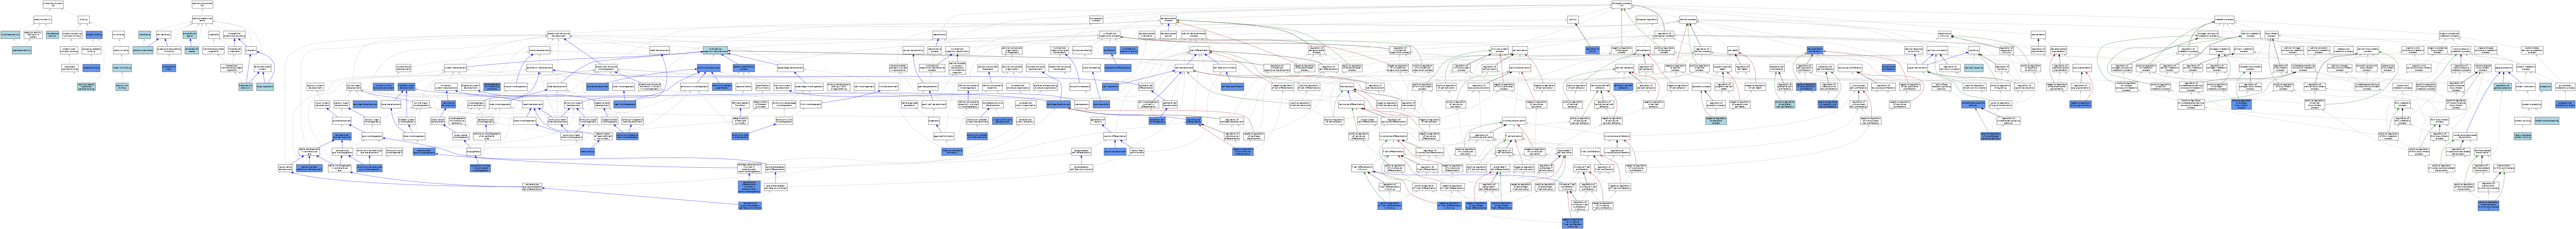Click the 'peptidase activity' node

pyautogui.click(x=22, y=50)
